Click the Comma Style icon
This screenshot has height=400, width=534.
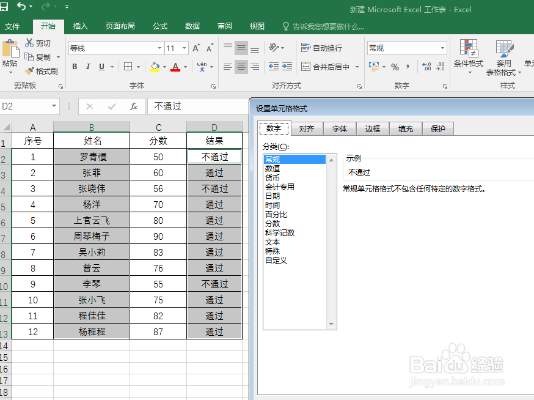pyautogui.click(x=408, y=67)
